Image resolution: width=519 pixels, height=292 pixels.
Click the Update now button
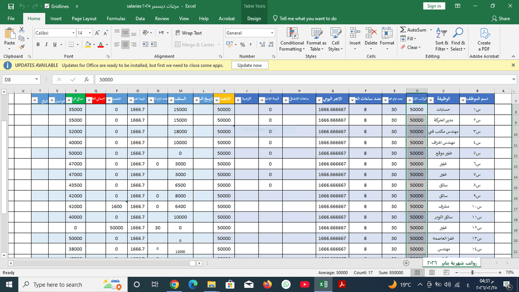tap(249, 65)
